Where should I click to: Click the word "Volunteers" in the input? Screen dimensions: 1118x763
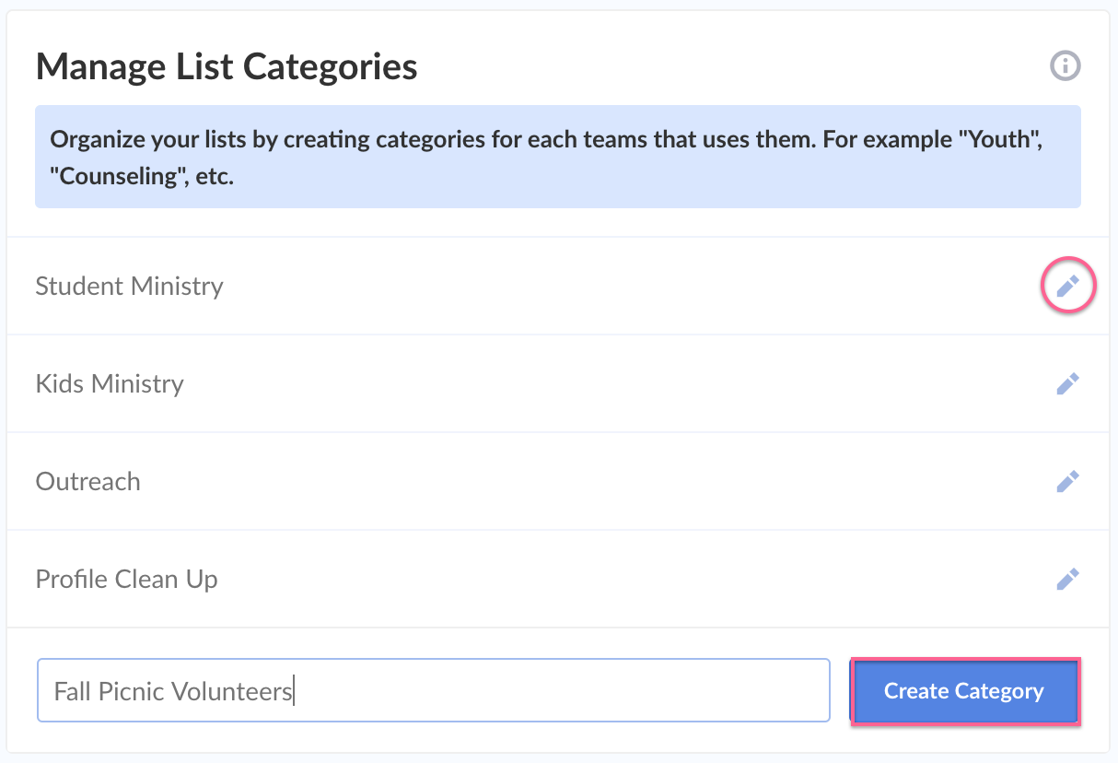(x=235, y=691)
